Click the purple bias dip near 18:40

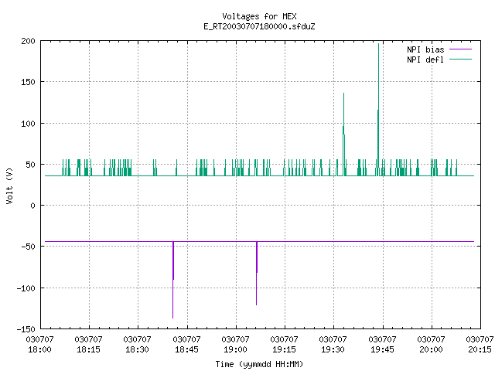click(x=173, y=280)
